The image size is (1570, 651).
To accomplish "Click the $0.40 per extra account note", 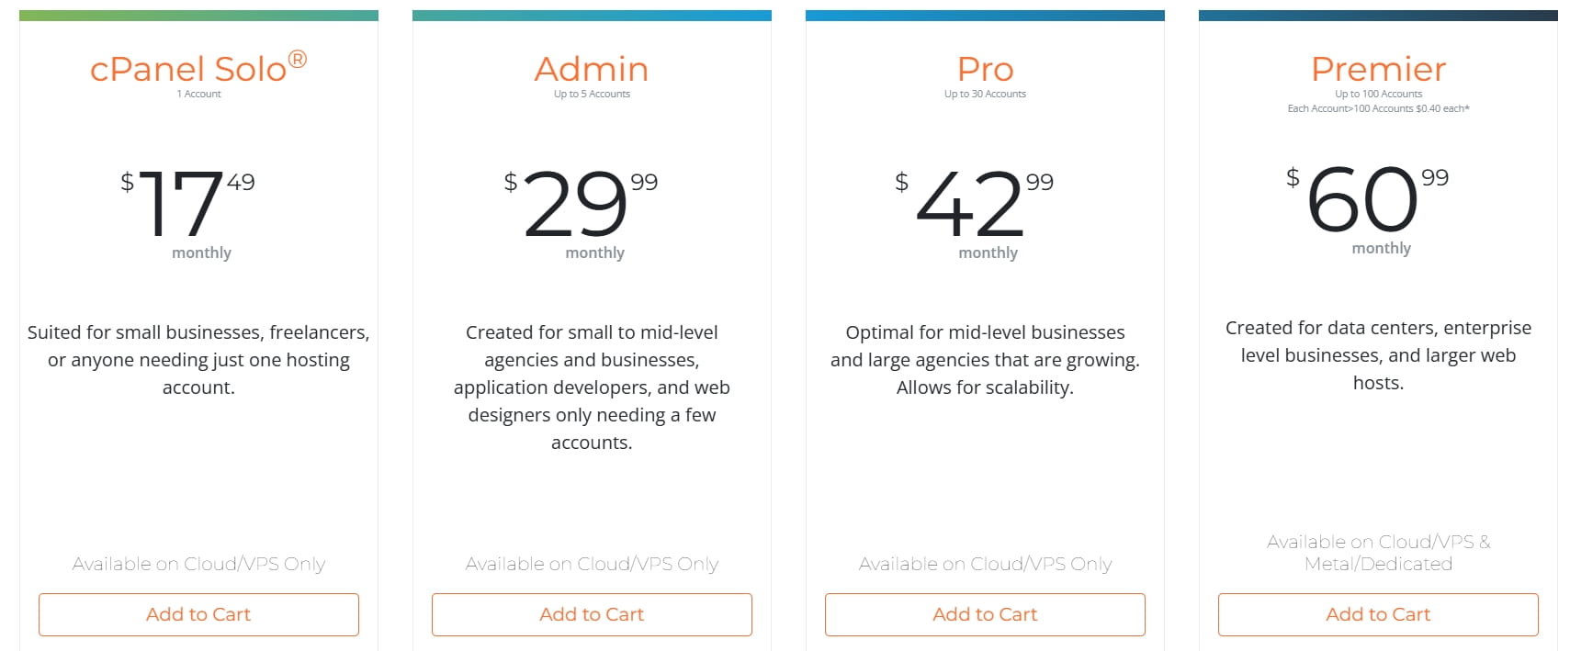I will coord(1378,108).
